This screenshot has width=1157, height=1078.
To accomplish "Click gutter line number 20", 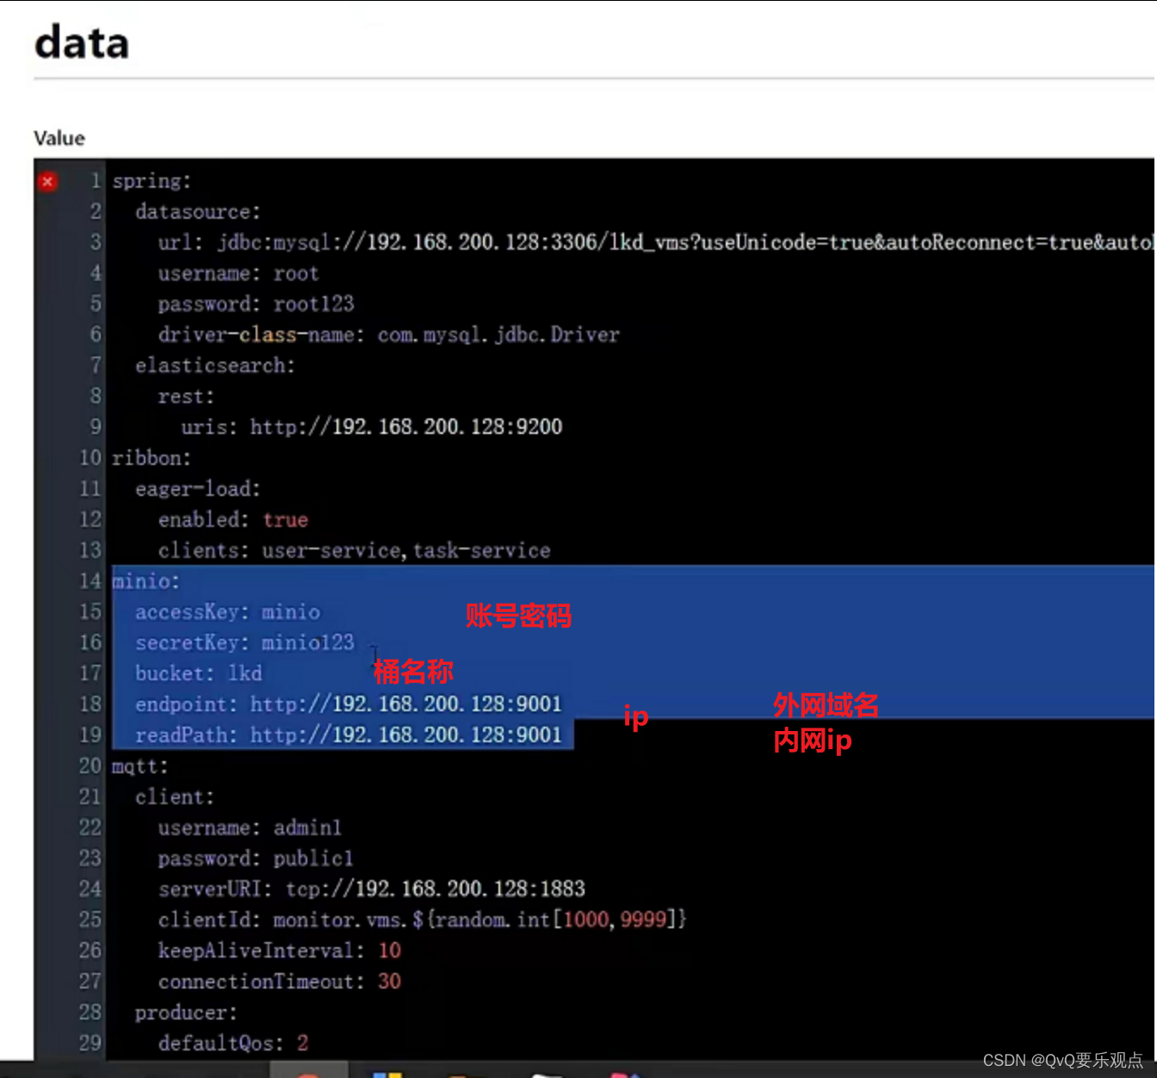I will (x=90, y=766).
